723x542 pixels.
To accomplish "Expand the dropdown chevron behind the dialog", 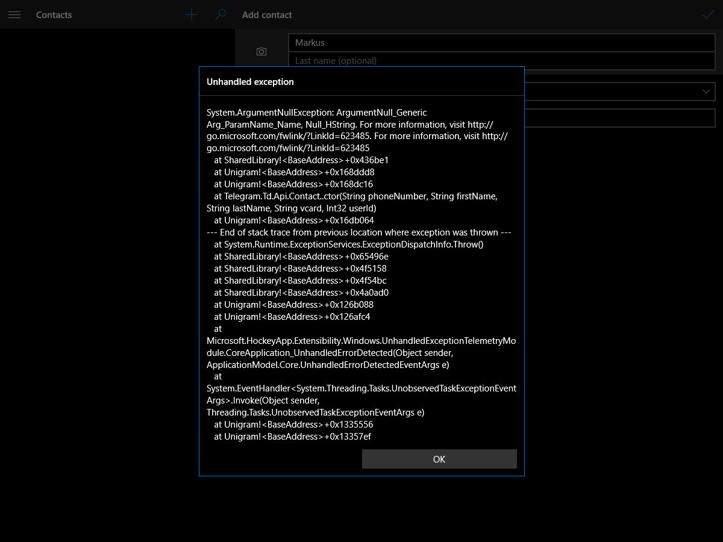I will tap(706, 92).
